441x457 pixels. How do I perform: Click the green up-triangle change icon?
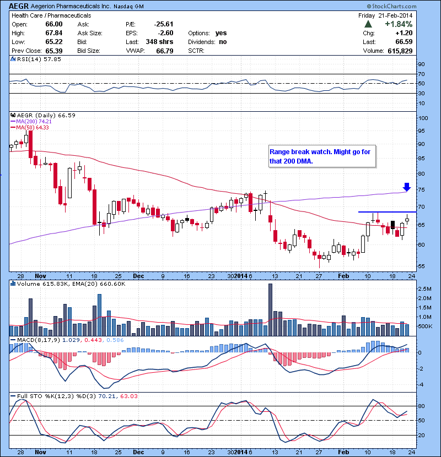(x=368, y=24)
